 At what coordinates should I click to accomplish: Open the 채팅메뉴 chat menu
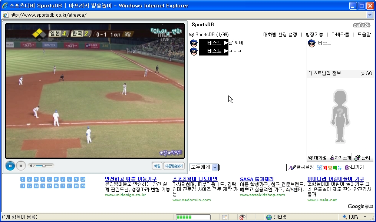click(329, 168)
